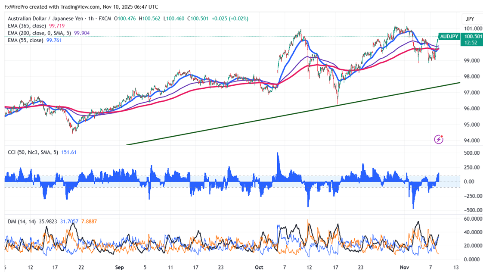The width and height of the screenshot is (483, 272).
Task: Click price axis label 101.000
Action: click(x=473, y=28)
